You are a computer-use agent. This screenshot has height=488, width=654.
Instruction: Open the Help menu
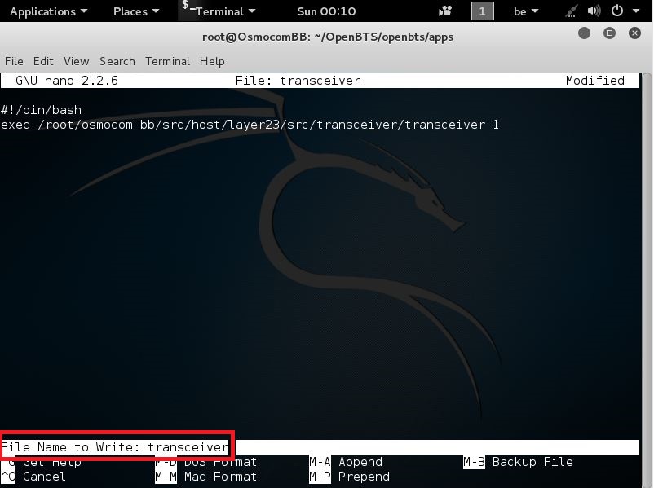coord(212,61)
